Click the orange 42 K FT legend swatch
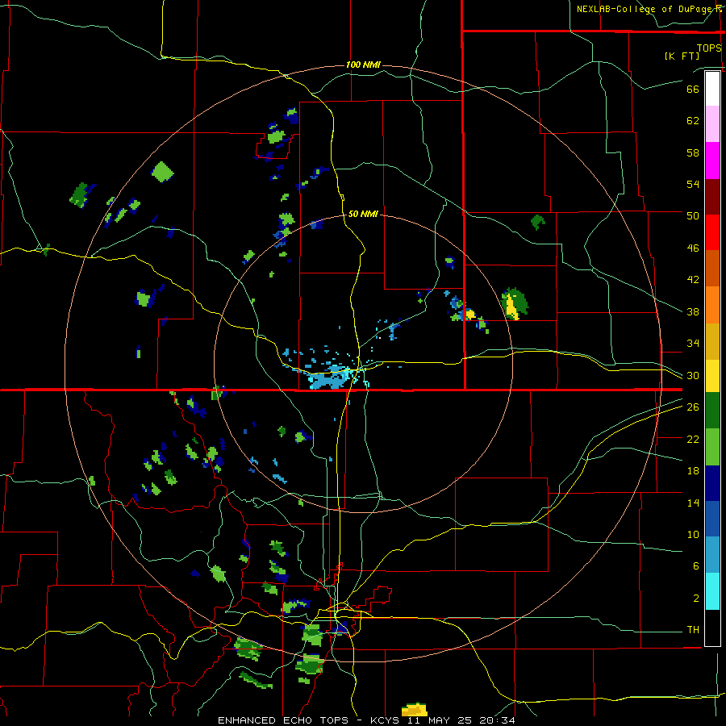 click(712, 305)
